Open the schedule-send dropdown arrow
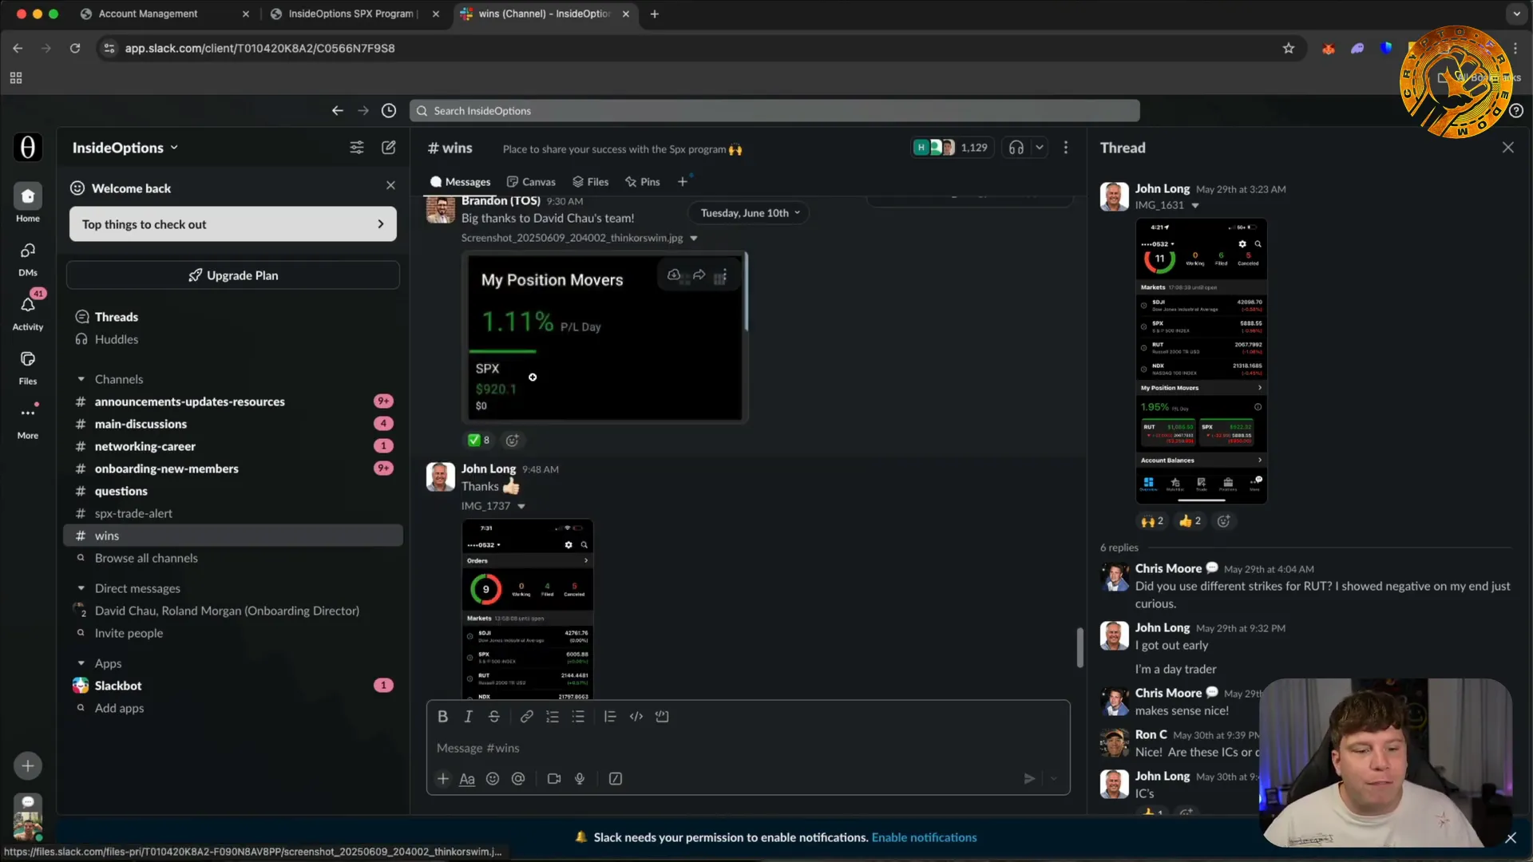This screenshot has width=1533, height=862. tap(1054, 779)
